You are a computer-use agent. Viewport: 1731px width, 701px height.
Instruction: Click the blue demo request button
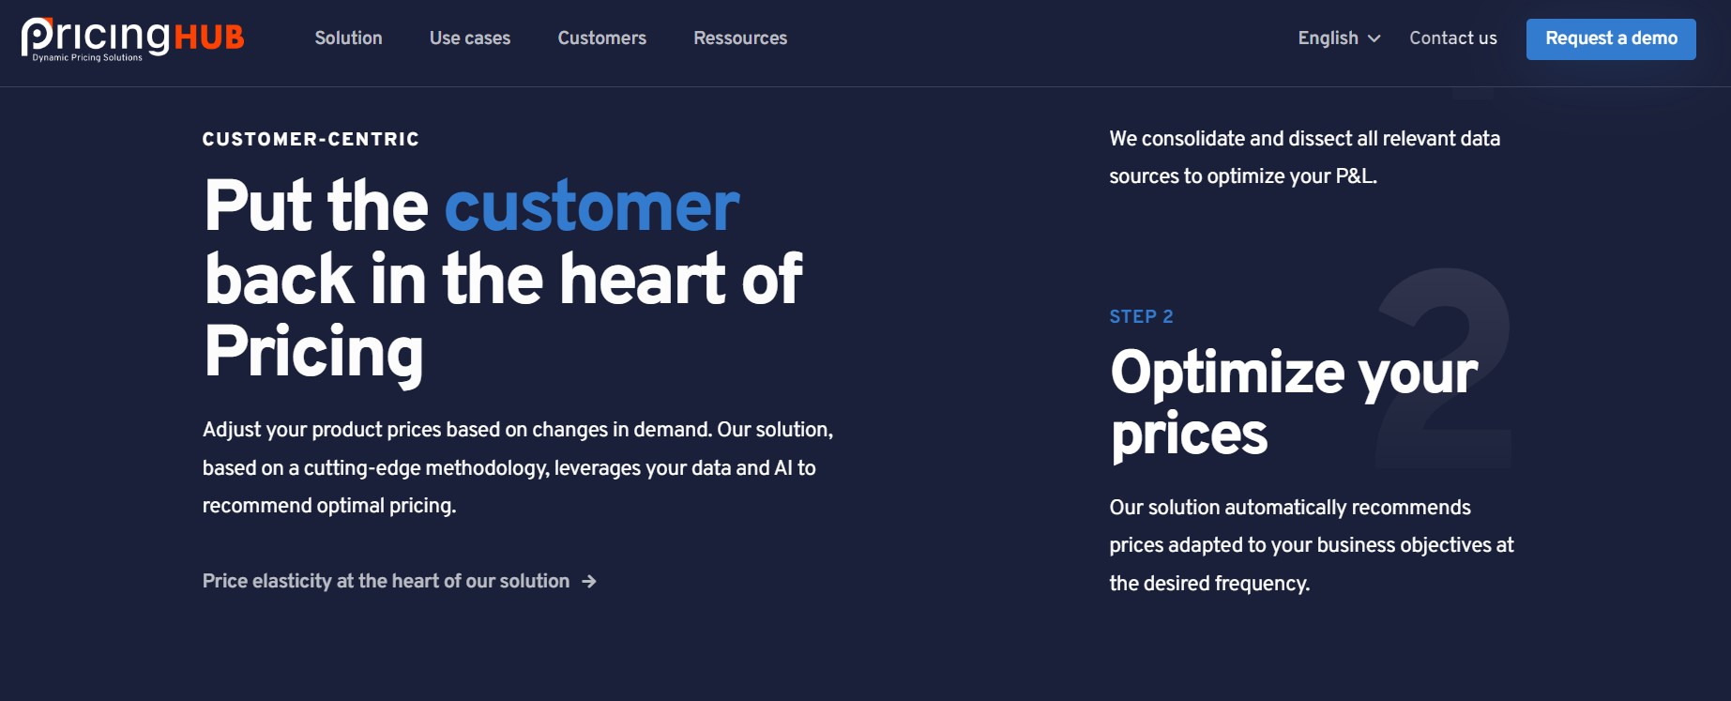click(x=1611, y=38)
